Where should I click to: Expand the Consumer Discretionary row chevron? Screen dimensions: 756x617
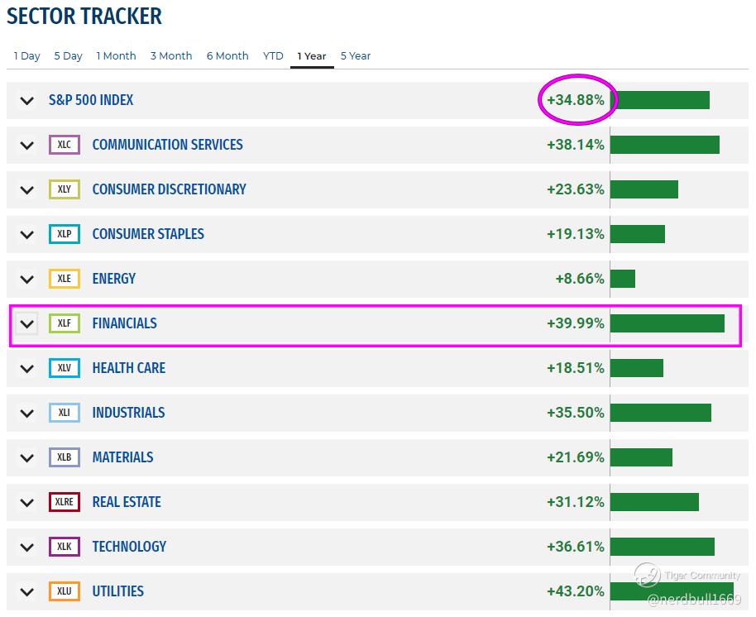[27, 190]
